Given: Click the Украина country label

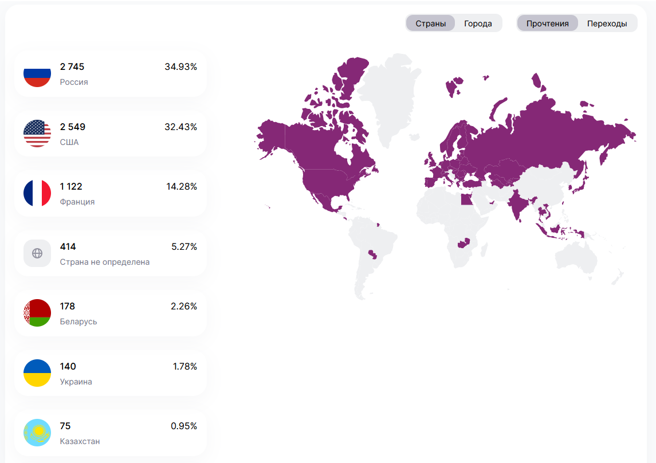Looking at the screenshot, I should [76, 382].
